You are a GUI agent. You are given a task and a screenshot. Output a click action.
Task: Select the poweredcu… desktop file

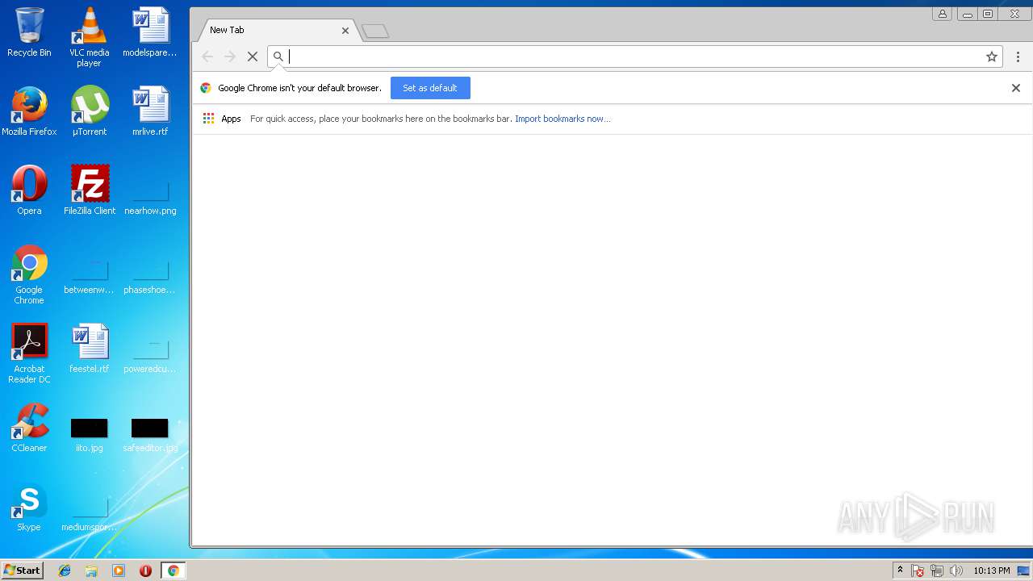[149, 356]
